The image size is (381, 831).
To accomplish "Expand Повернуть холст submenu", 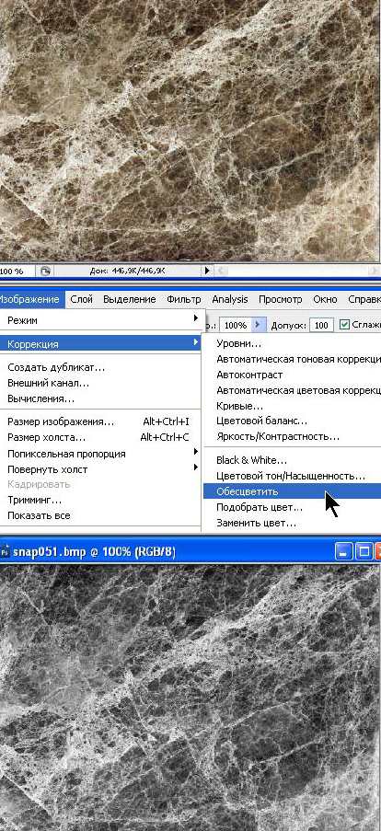I will [x=100, y=469].
